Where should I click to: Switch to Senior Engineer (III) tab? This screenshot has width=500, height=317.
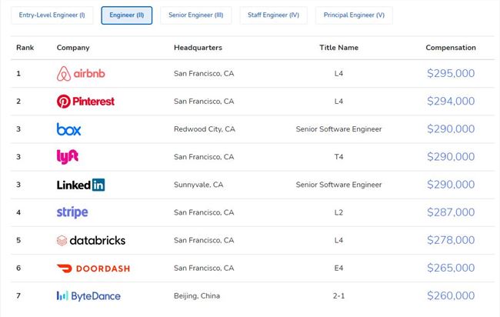click(x=195, y=15)
